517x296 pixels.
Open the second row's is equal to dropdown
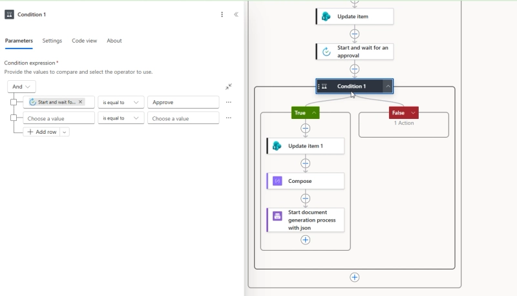point(121,118)
